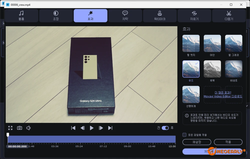Apply the 흑백 black-and-white effect
Screen dimensions: 250x159
pos(212,69)
